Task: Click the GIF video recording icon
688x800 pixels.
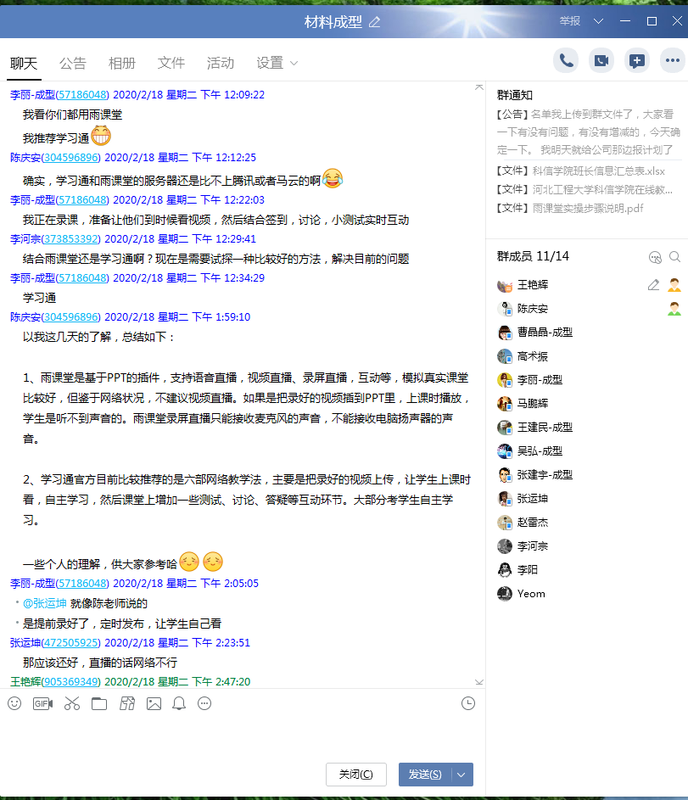Action: [x=42, y=703]
